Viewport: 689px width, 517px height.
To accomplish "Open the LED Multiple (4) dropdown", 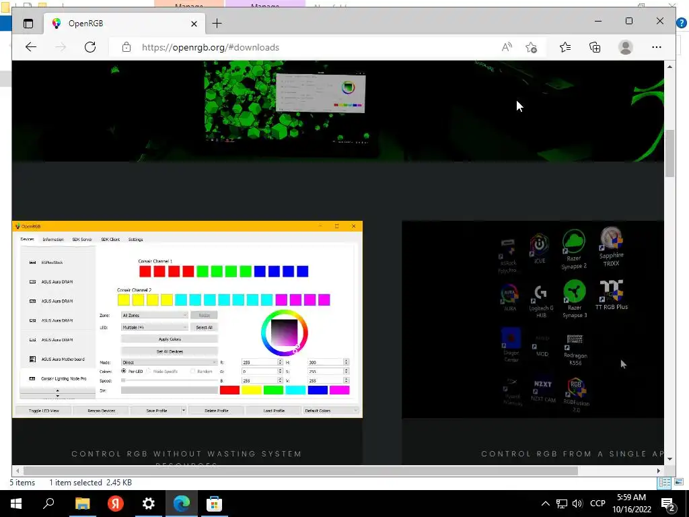I will [154, 327].
